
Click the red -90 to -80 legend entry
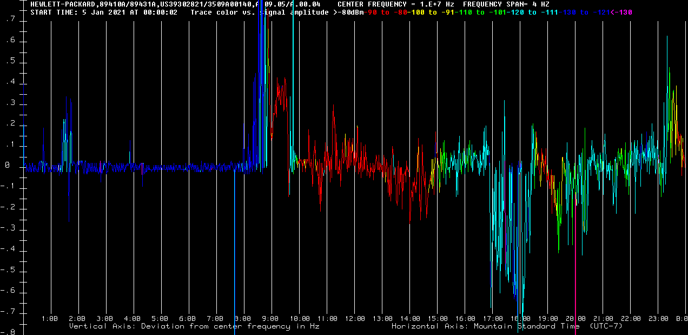coord(383,12)
